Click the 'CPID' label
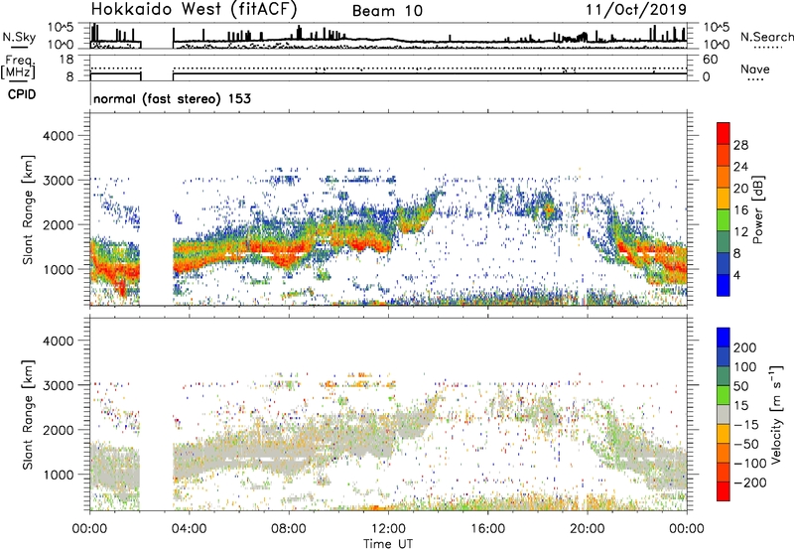Image resolution: width=794 pixels, height=550 pixels. pos(22,94)
